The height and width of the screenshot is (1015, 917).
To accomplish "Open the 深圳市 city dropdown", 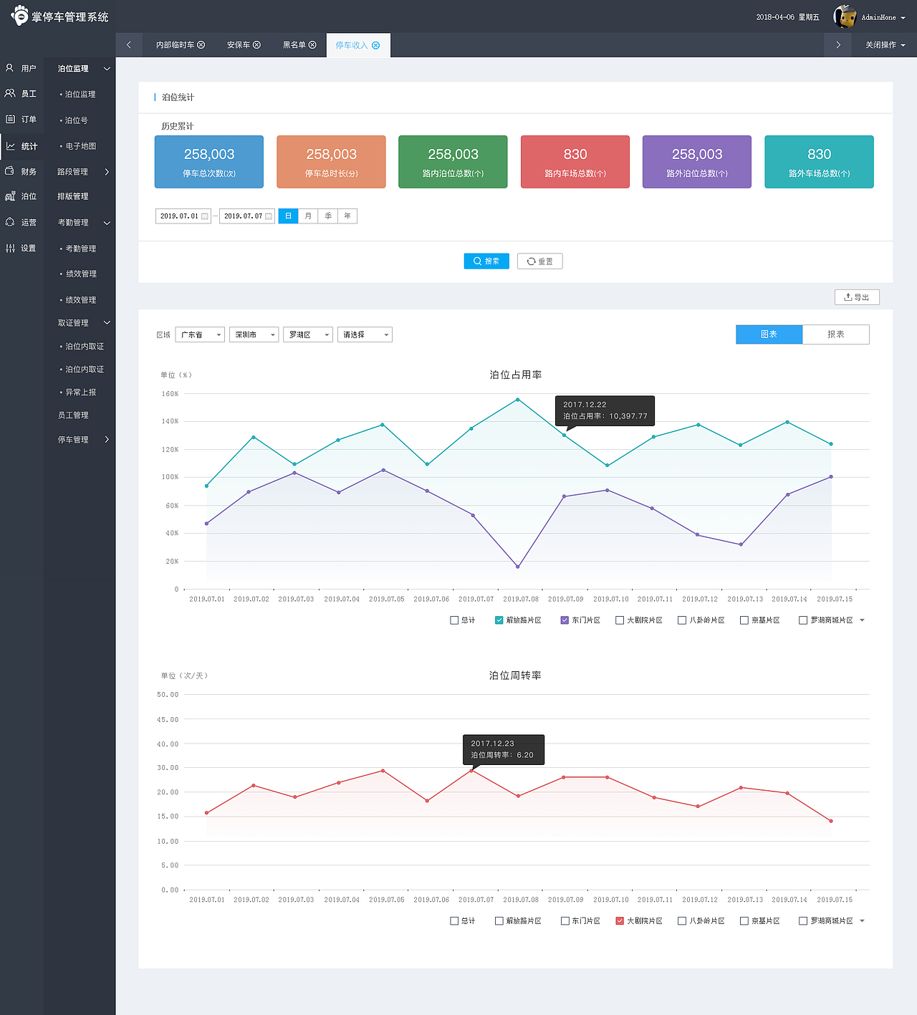I will 254,335.
